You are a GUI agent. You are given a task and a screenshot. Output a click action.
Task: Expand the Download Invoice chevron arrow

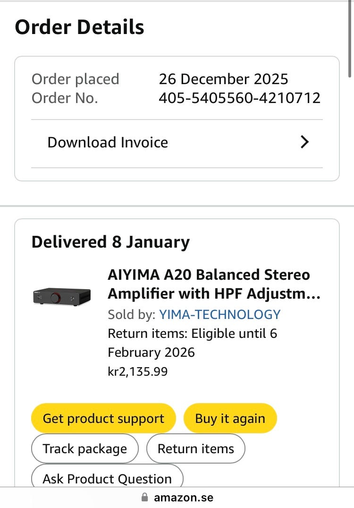pos(305,142)
